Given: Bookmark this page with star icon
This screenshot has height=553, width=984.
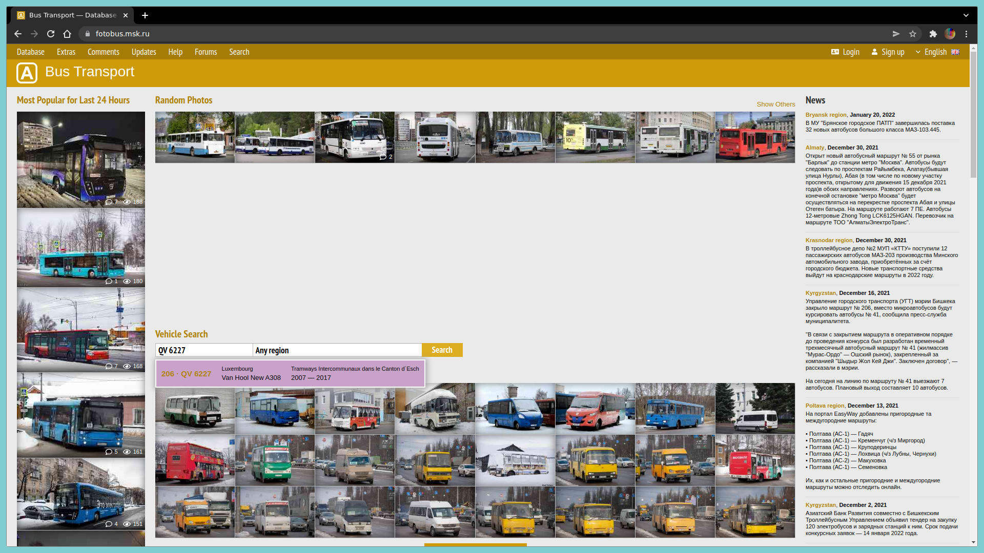Looking at the screenshot, I should click(x=913, y=34).
